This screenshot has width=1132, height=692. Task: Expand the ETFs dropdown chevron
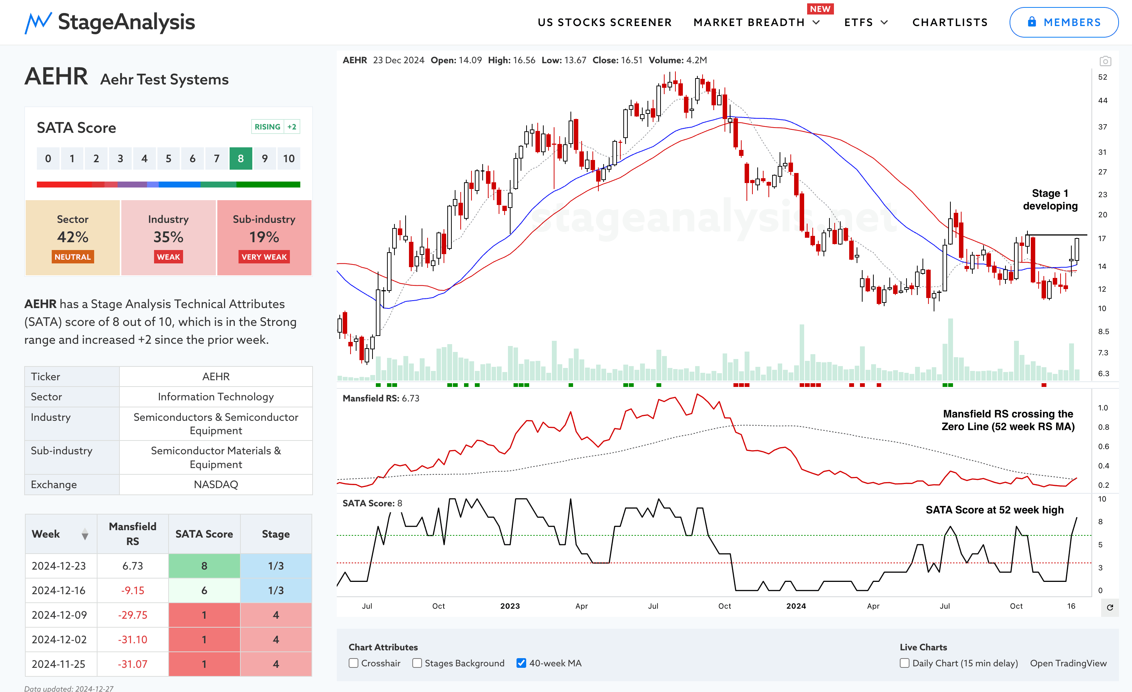(x=885, y=22)
